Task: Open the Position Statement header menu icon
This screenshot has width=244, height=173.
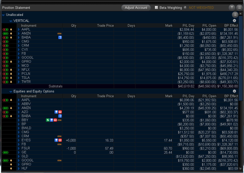Action: 239,8
